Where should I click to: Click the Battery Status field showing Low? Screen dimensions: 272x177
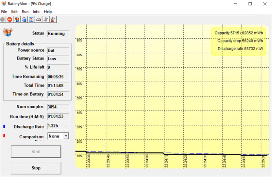tap(58, 59)
